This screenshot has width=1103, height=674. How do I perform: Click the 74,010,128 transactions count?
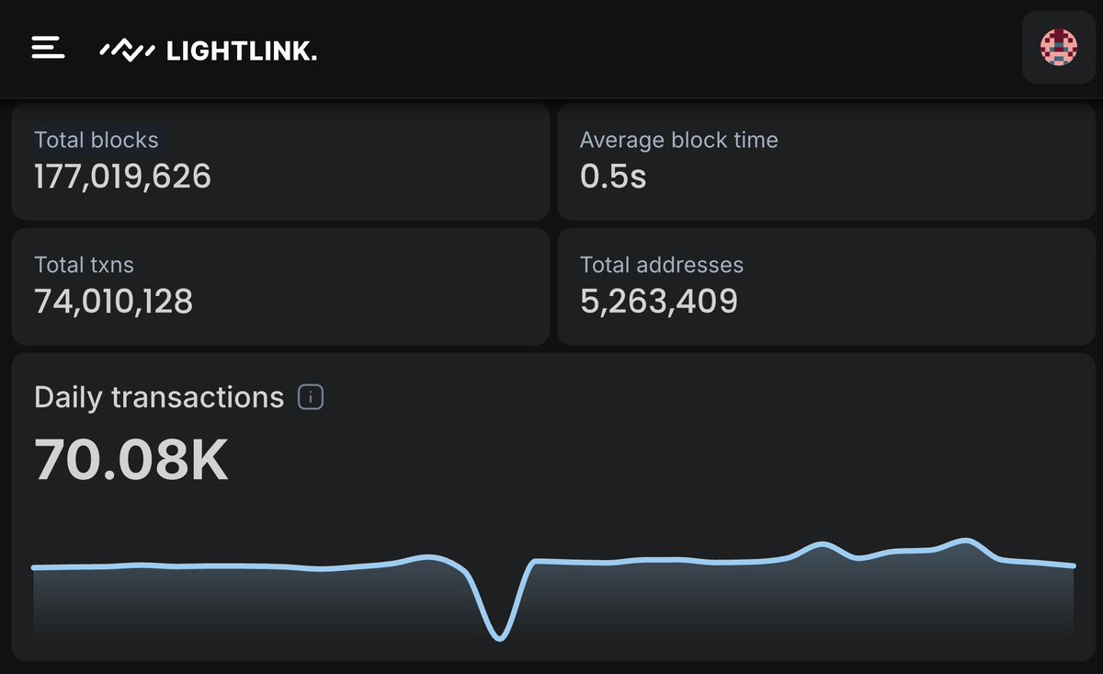point(115,300)
